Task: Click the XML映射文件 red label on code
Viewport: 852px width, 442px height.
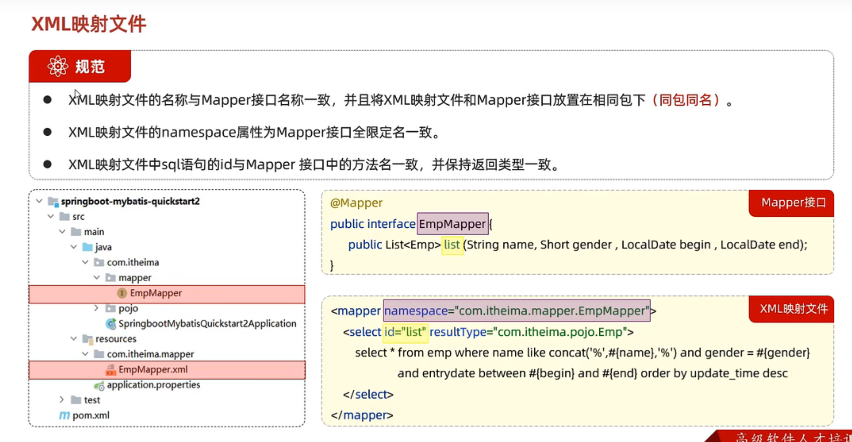Action: coord(793,309)
